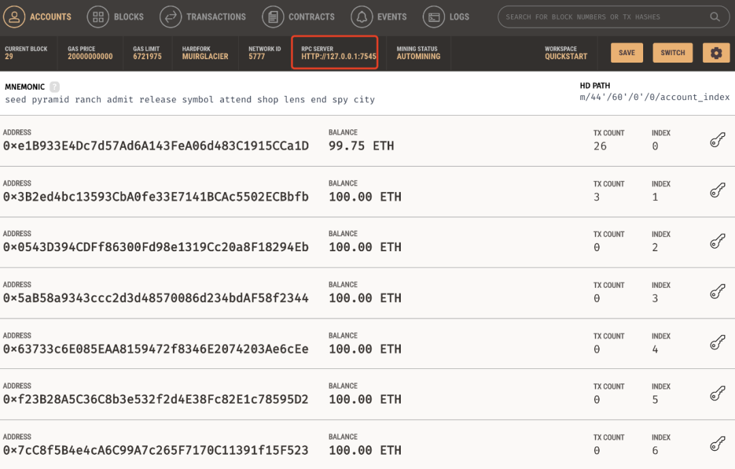Image resolution: width=735 pixels, height=469 pixels.
Task: Go to the Contracts tab
Action: coord(298,17)
